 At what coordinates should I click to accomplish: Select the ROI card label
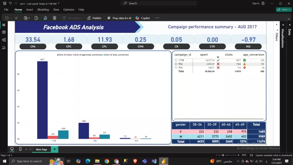[248, 47]
